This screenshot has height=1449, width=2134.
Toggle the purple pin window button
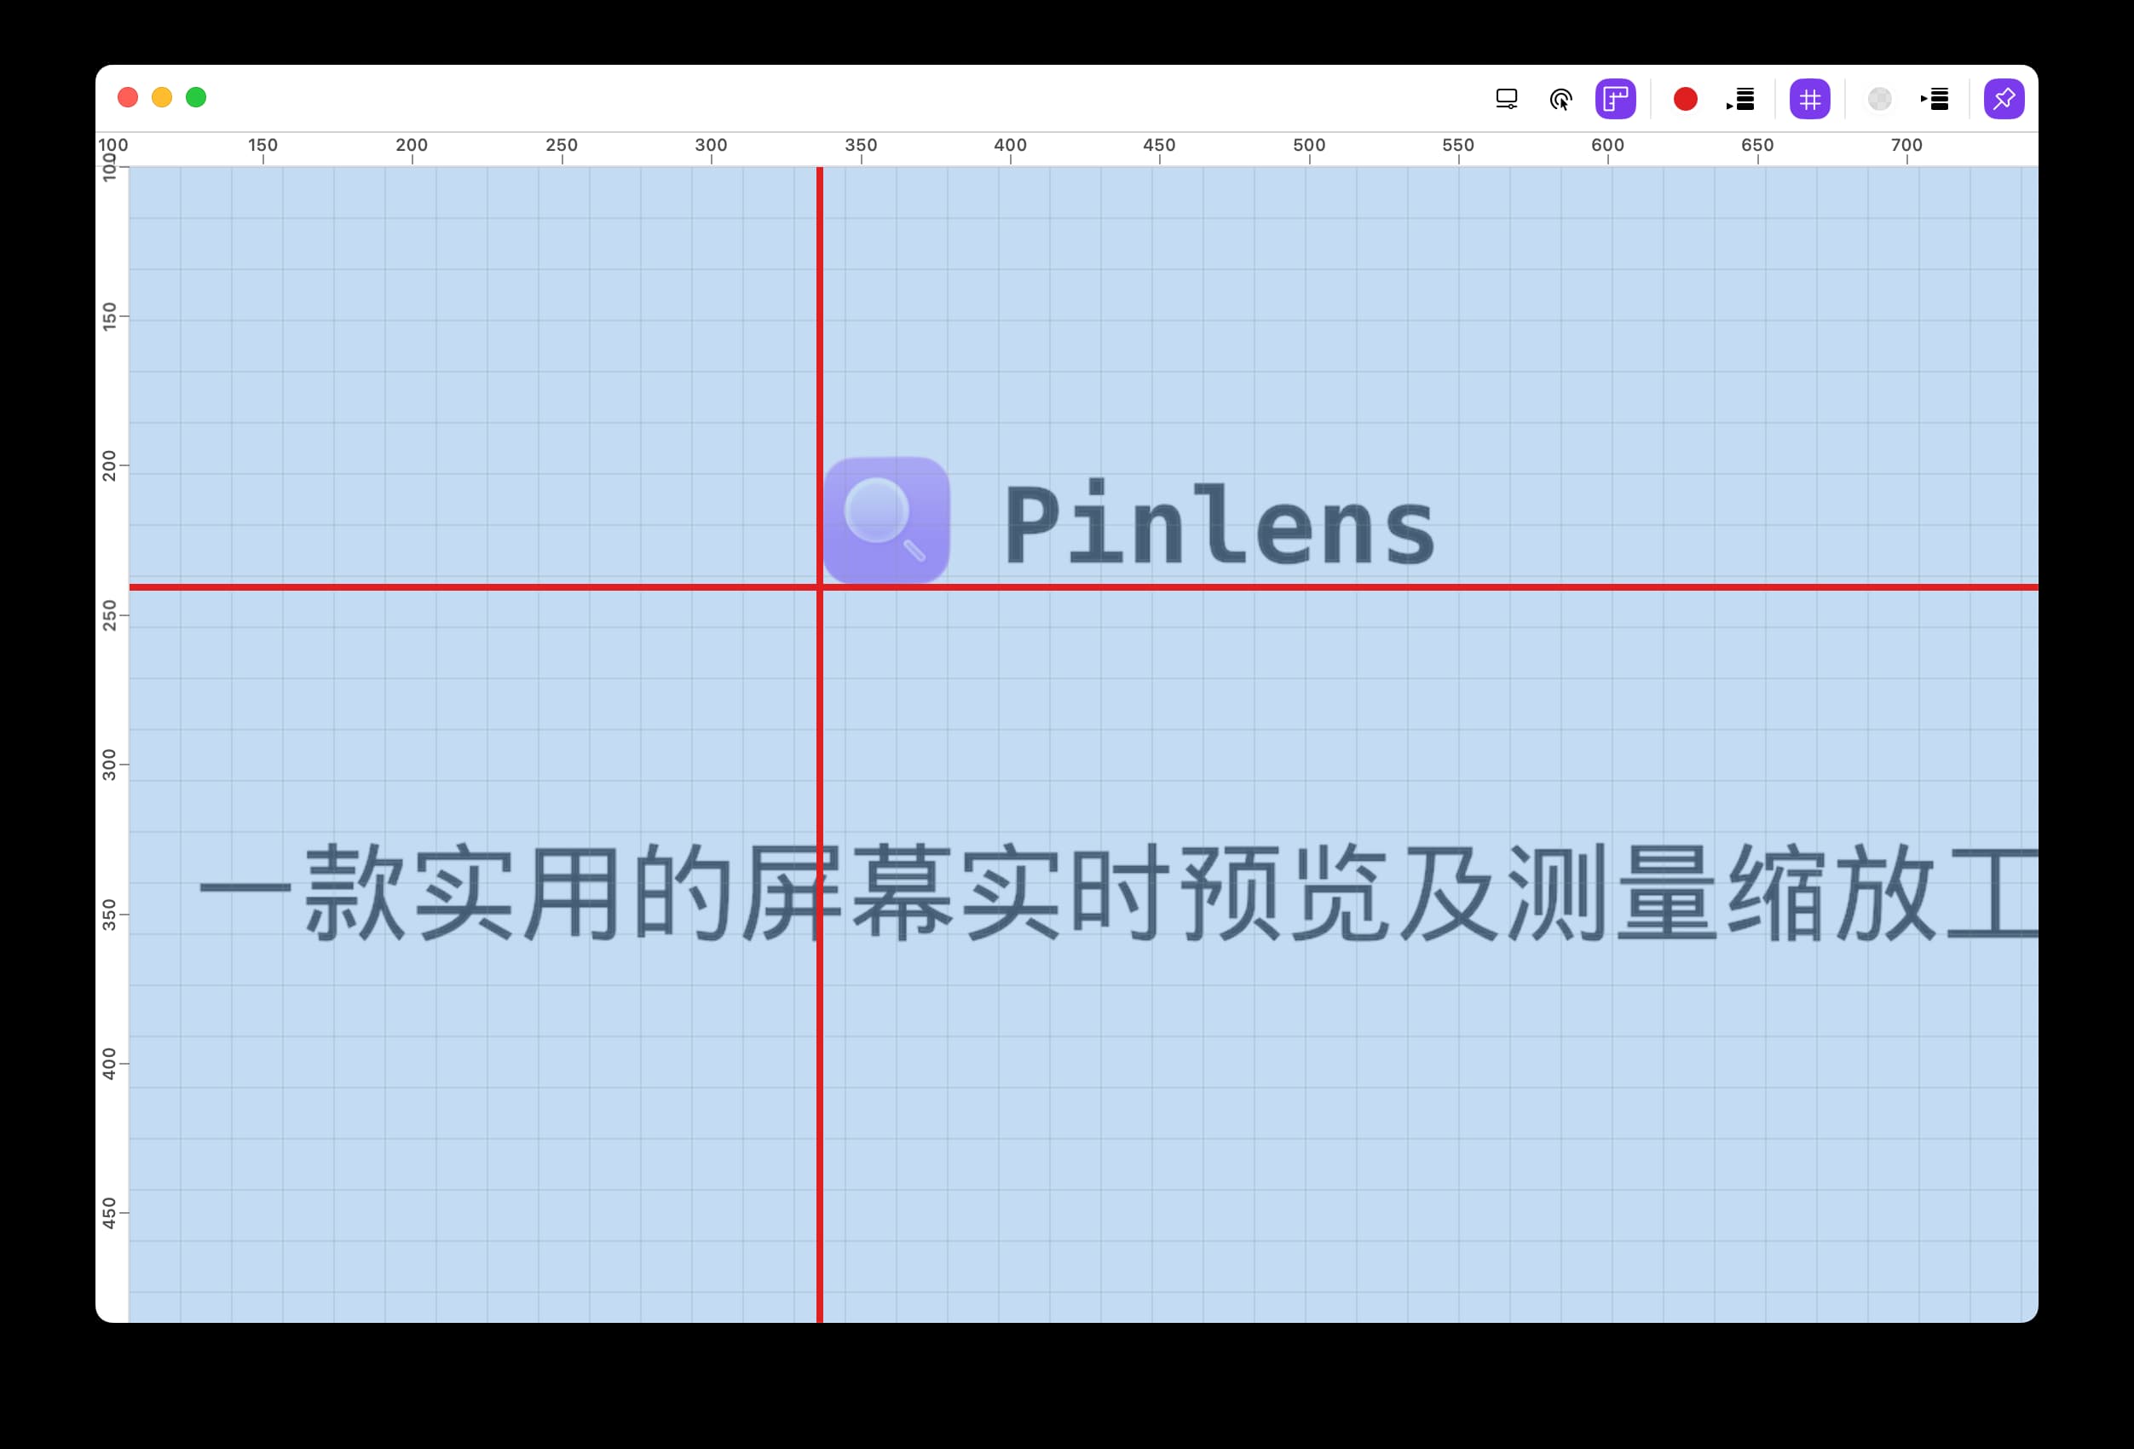pyautogui.click(x=2004, y=99)
